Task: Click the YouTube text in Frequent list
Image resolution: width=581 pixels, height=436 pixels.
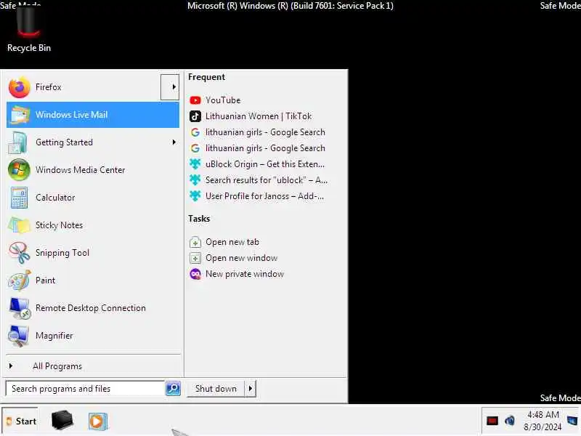Action: pos(223,100)
